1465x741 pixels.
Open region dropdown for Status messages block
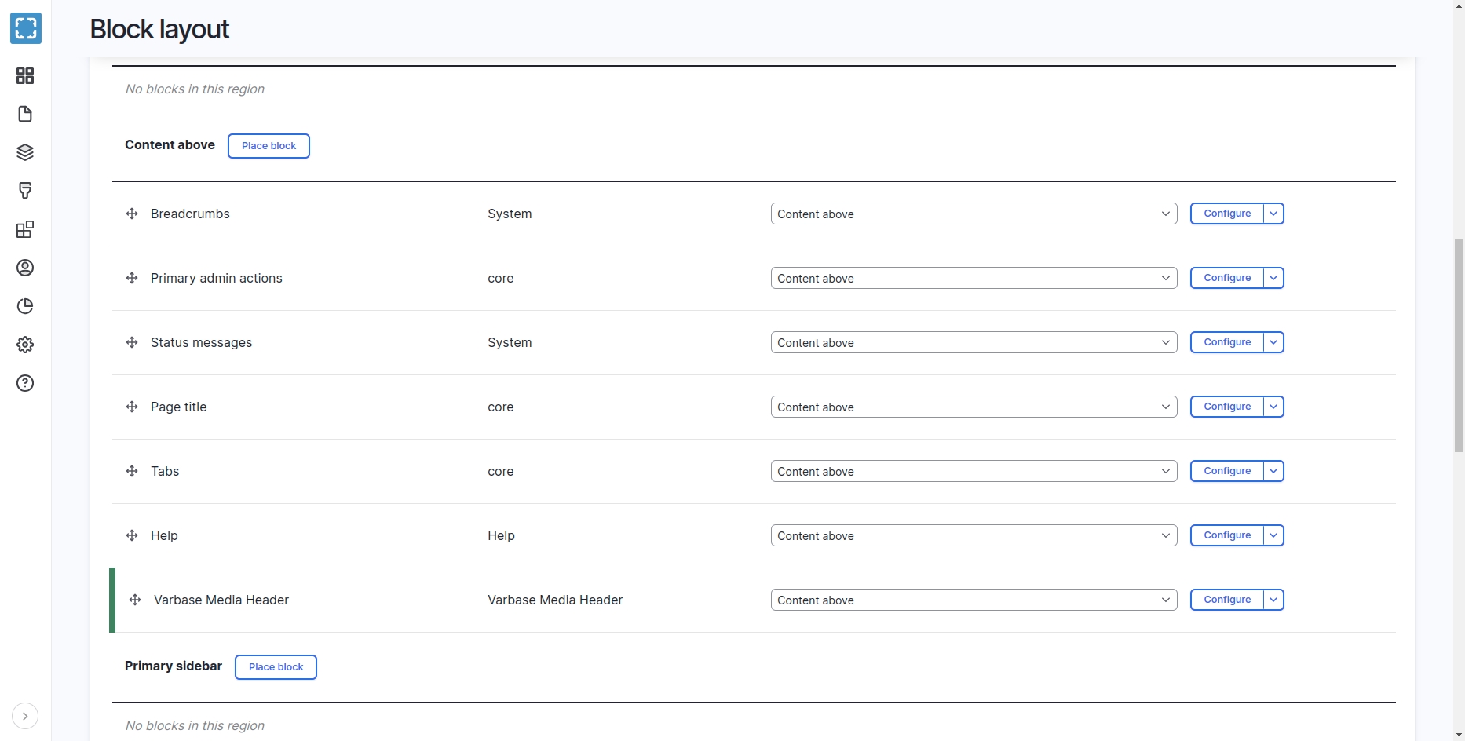[974, 342]
